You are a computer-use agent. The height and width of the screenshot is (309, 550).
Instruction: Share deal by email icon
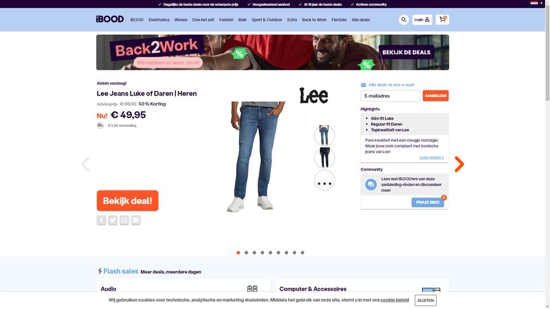(x=136, y=220)
